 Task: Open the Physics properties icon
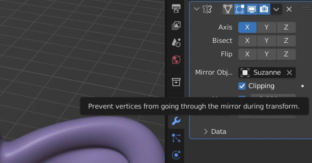pyautogui.click(x=176, y=155)
